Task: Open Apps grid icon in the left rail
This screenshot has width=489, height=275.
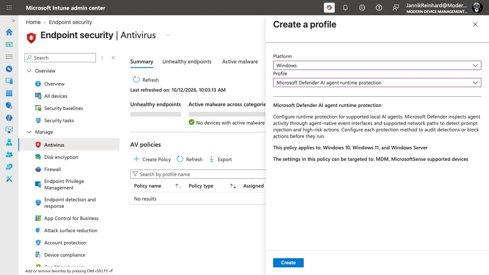Action: coord(9,93)
